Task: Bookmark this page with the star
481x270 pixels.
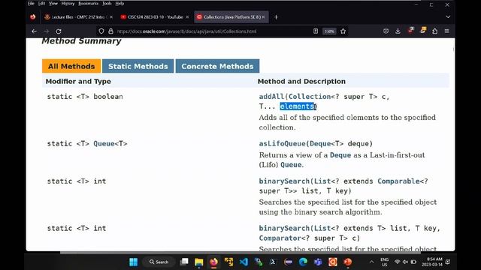Action: tap(343, 31)
